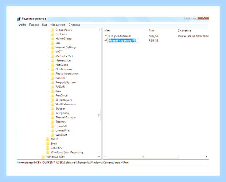
Task: Click the registry path in status bar
Action: tap(73, 163)
